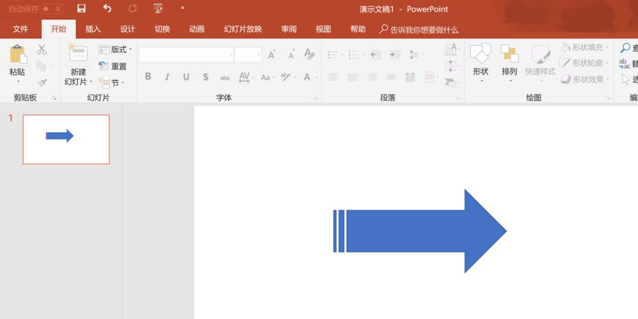Viewport: 638px width, 319px height.
Task: Open the 帮助 tab
Action: click(x=358, y=29)
